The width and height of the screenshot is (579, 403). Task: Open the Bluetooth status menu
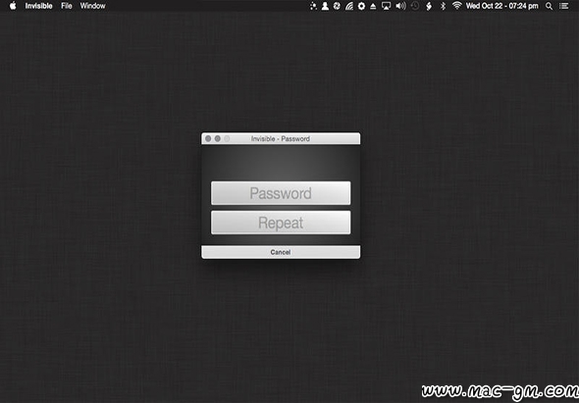[444, 6]
